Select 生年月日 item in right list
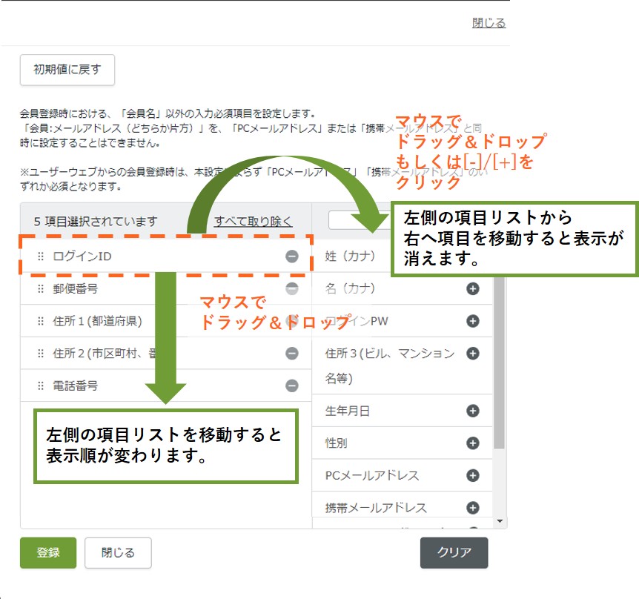Screen dimensions: 639x599 [x=347, y=411]
